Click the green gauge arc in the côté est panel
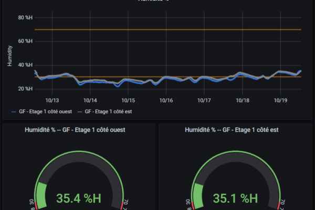 click(198, 196)
